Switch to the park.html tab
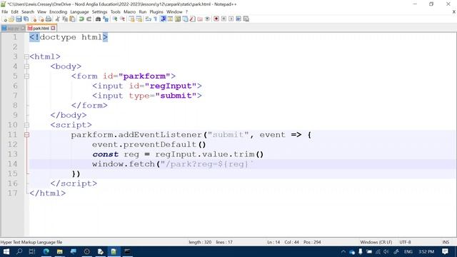Viewport: 457px width, 257px height. [x=41, y=29]
